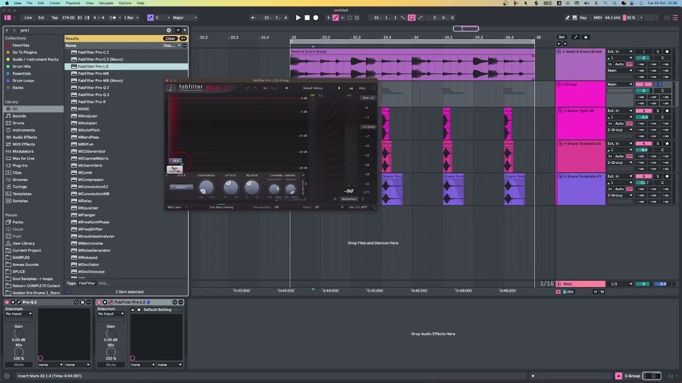Toggle Draw Mode pencil icon

[x=567, y=18]
